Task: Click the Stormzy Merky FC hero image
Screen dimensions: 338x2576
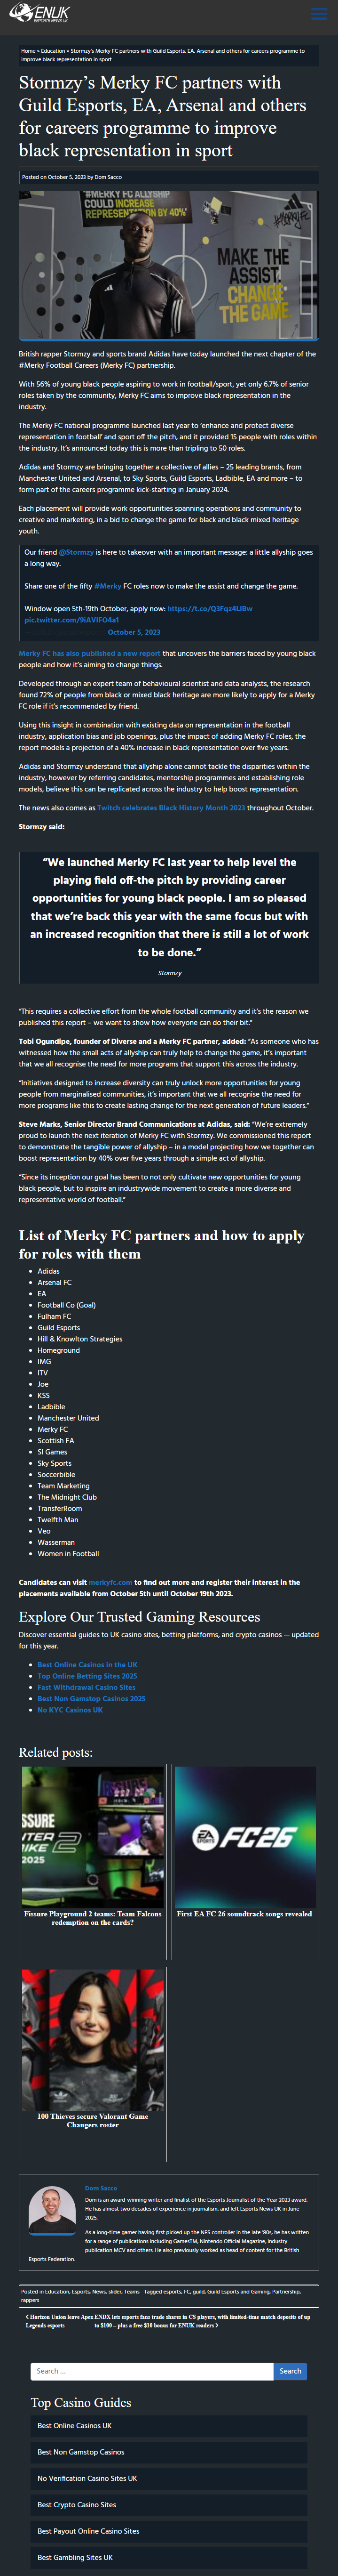Action: (168, 266)
